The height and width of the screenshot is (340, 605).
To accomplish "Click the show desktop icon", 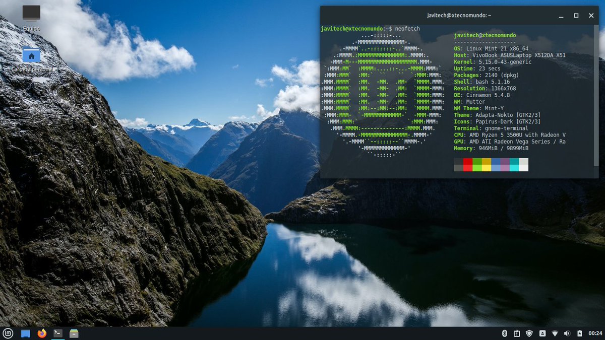I will pos(26,333).
